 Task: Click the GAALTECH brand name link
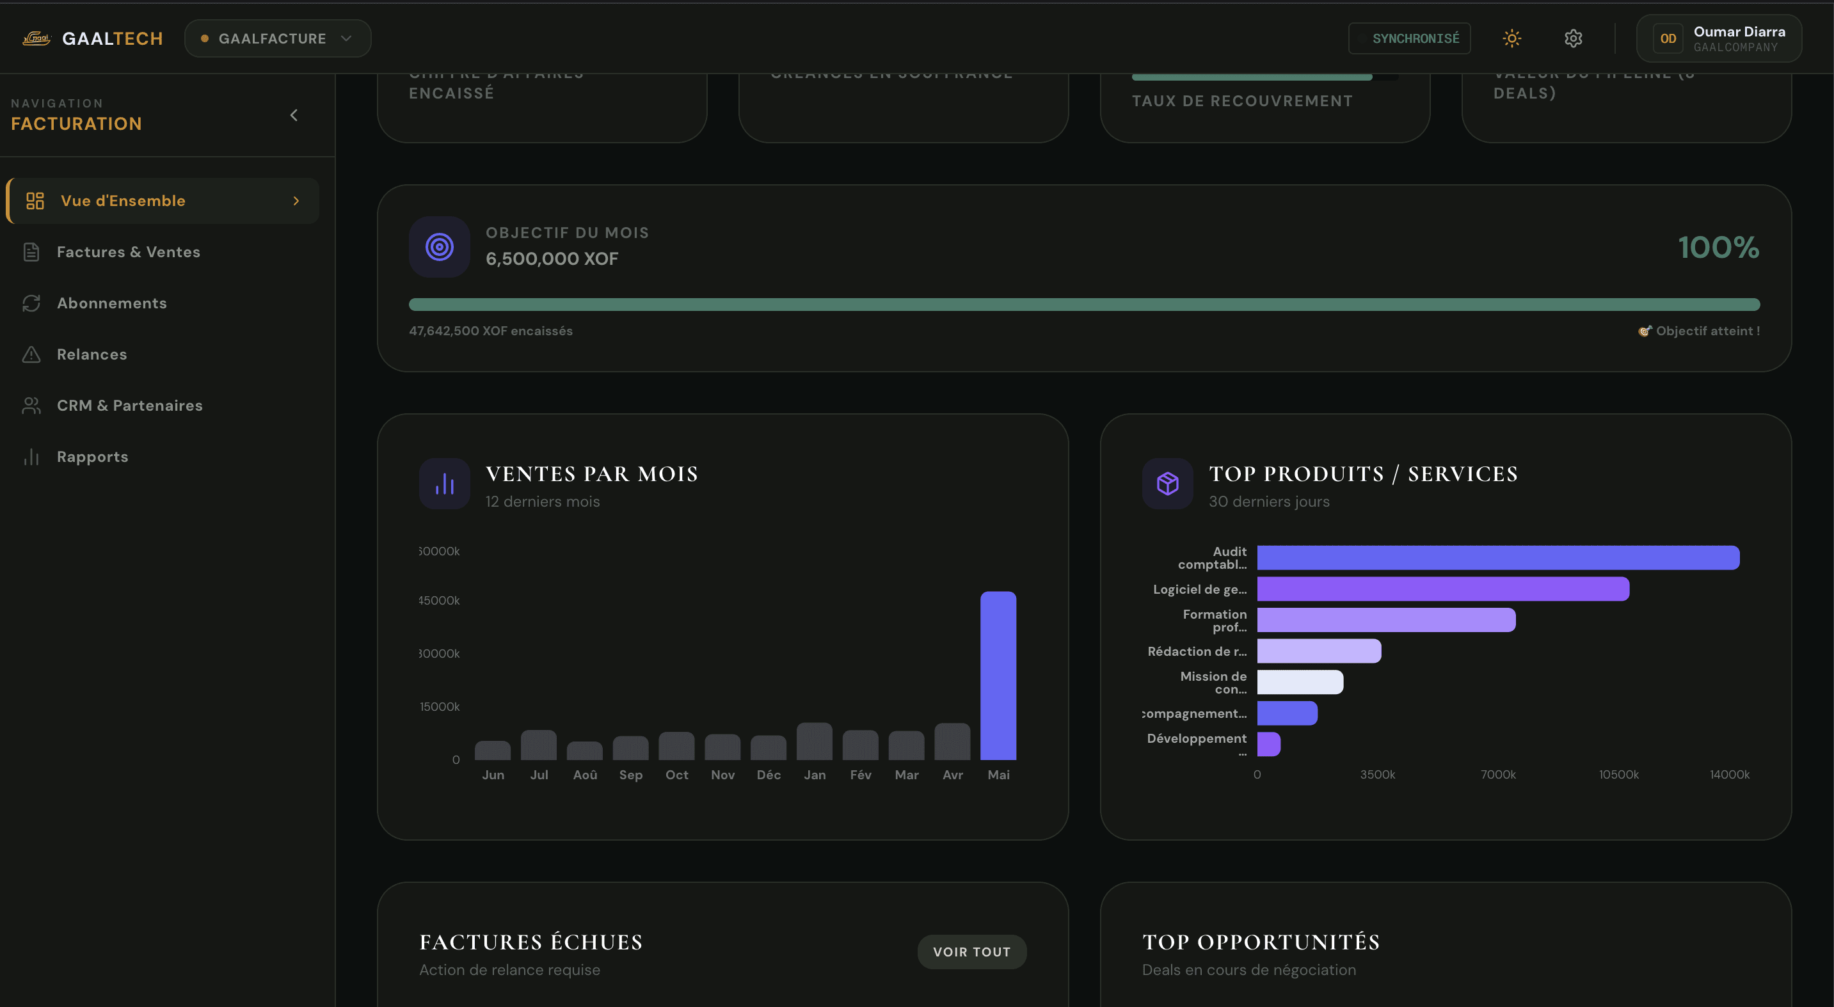pyautogui.click(x=113, y=38)
